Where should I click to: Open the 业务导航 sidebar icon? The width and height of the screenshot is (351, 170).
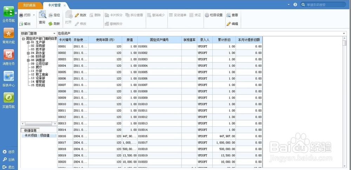[9, 12]
